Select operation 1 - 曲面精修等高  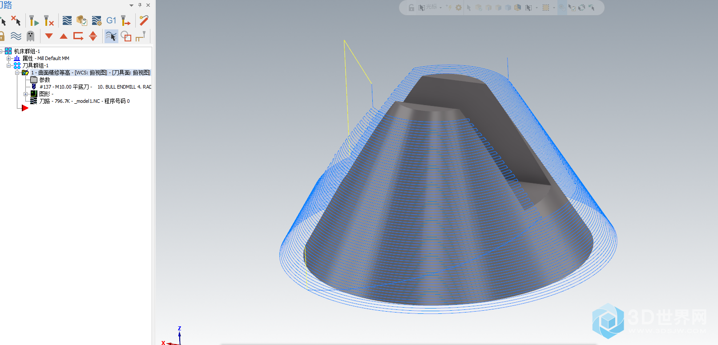tap(91, 73)
